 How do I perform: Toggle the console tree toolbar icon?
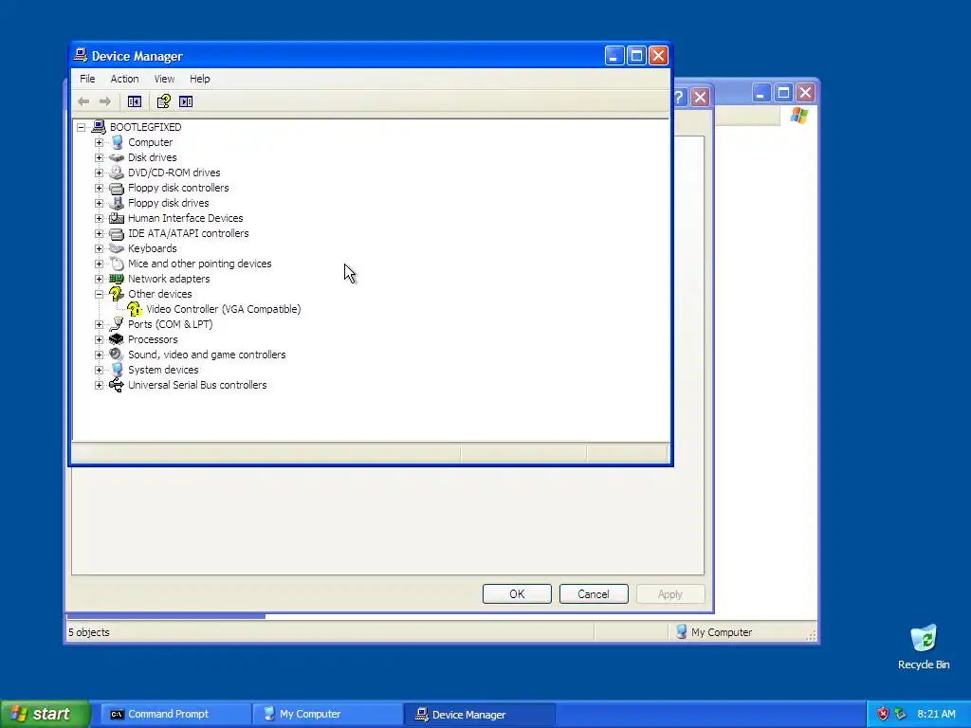(135, 101)
